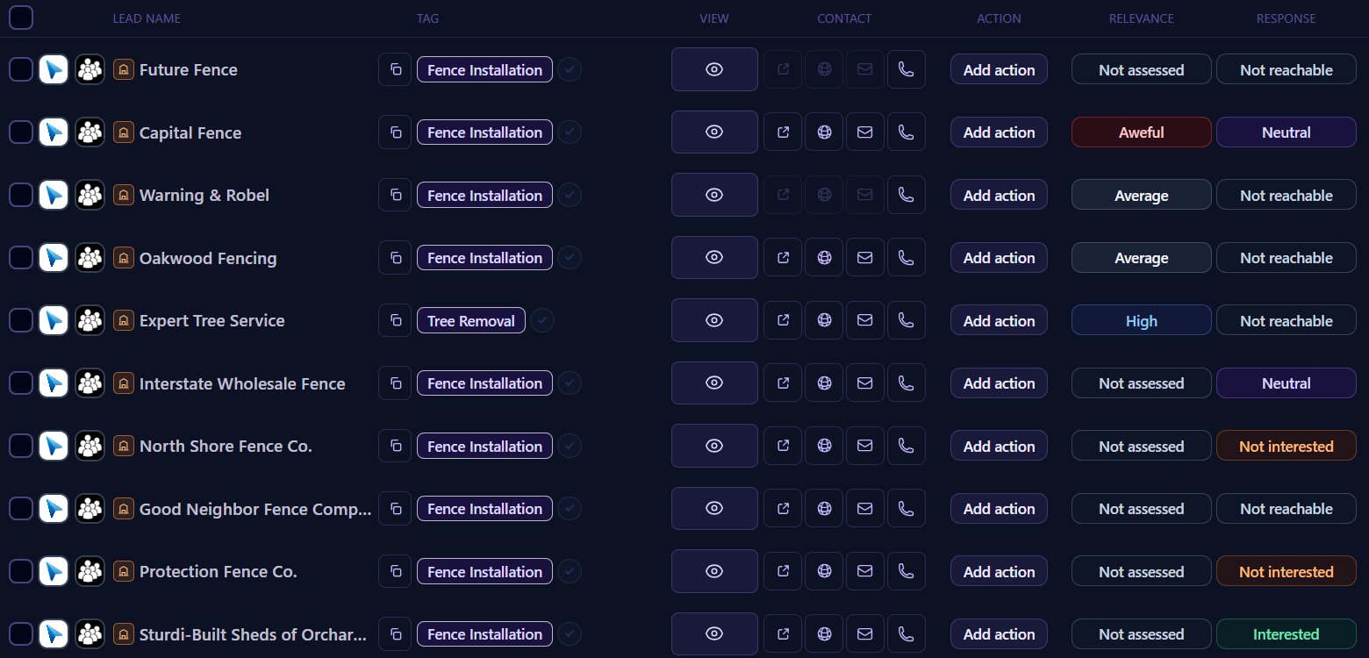Click email icon for Good Neighbor Fence row
Image resolution: width=1369 pixels, height=658 pixels.
(865, 509)
